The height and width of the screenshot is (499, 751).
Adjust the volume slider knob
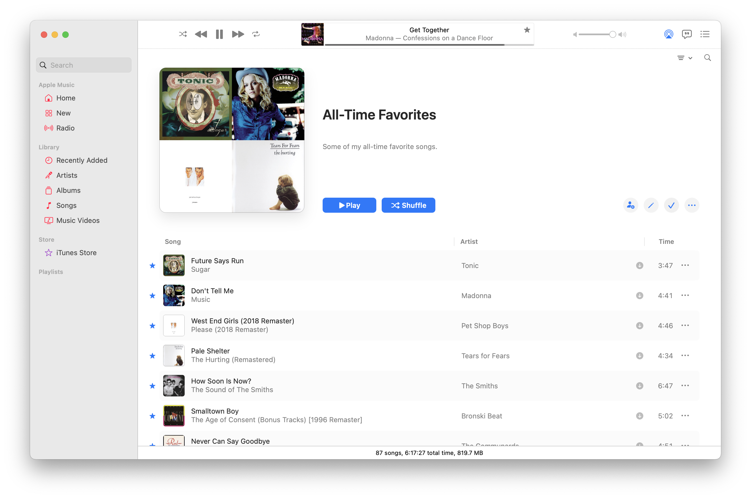[x=613, y=34]
